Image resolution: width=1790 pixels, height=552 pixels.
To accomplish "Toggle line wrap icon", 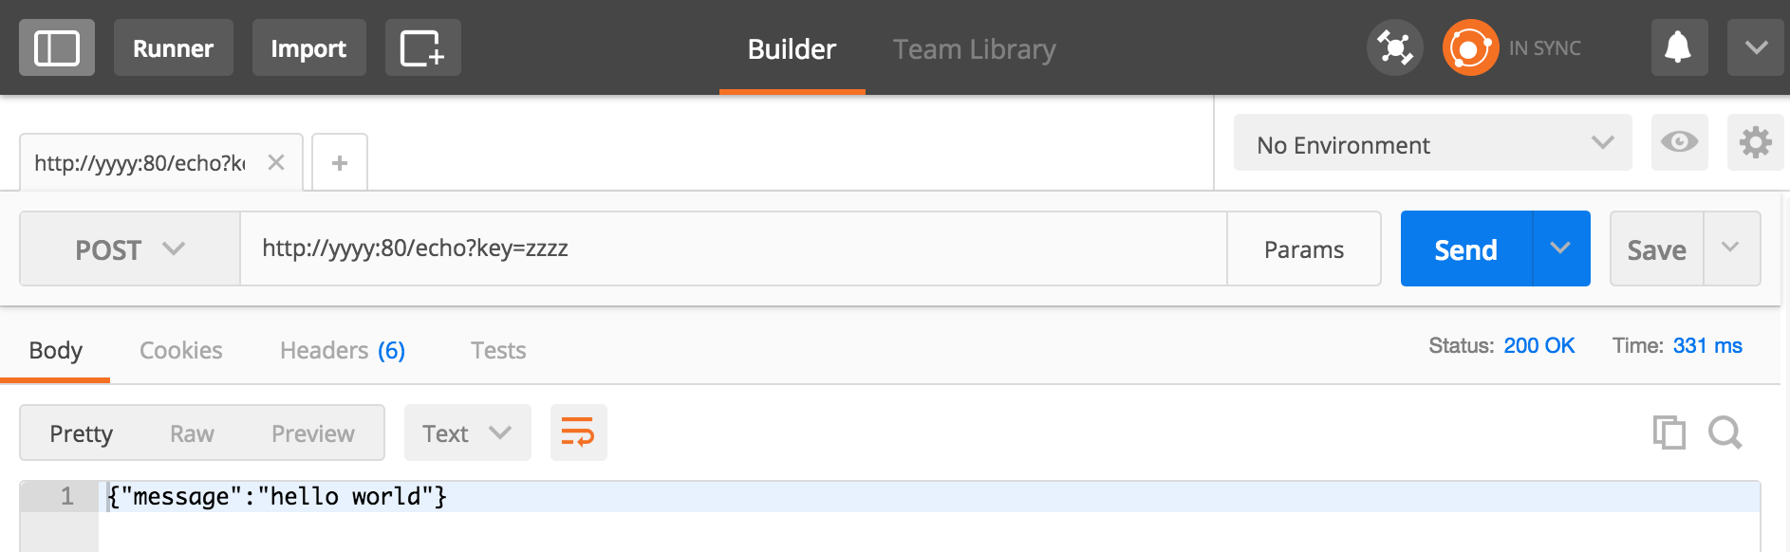I will coord(578,432).
